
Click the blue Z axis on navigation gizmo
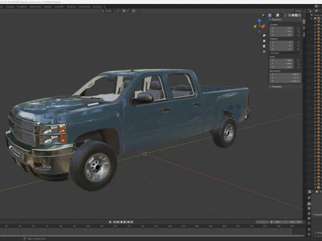click(x=260, y=21)
